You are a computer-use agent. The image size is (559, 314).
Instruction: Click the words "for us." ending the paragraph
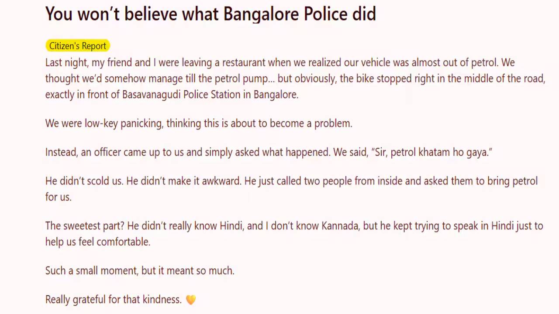point(59,197)
